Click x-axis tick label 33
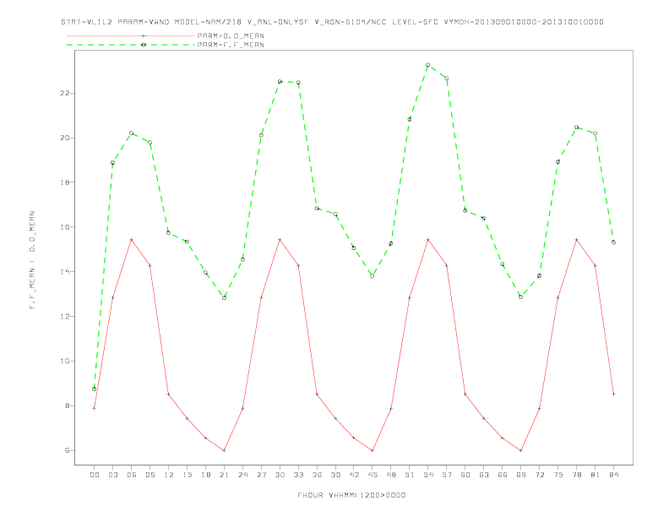The height and width of the screenshot is (517, 669). tap(298, 475)
